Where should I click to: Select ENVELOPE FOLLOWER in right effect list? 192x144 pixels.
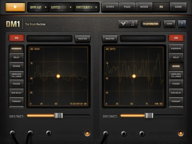pos(176,75)
